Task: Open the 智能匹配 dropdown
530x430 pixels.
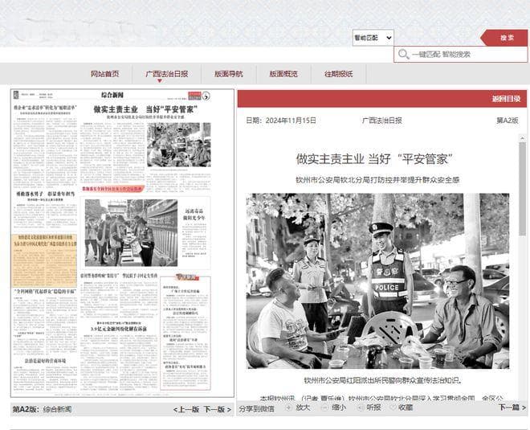Action: [x=373, y=38]
